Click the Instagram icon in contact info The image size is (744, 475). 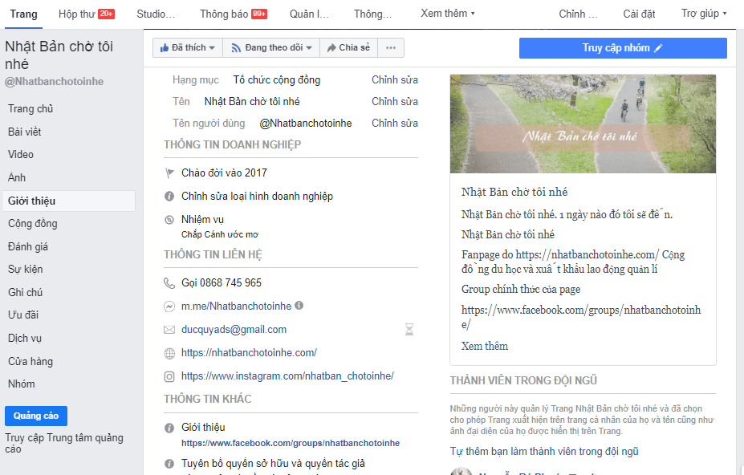pos(169,376)
